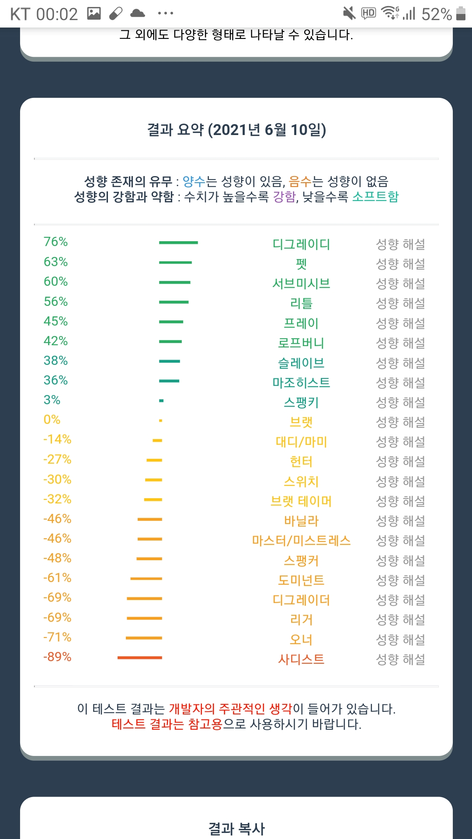Tap the battery icon in status bar
Image resolution: width=472 pixels, height=839 pixels.
[x=461, y=14]
